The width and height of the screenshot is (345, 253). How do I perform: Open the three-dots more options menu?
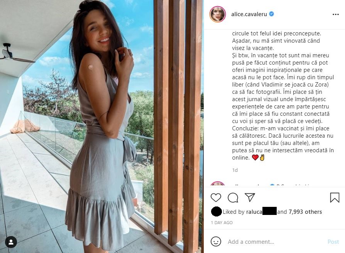(x=335, y=15)
